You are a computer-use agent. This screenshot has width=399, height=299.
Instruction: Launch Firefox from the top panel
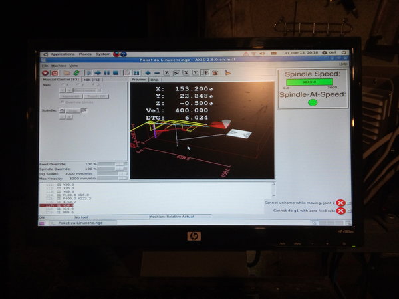coord(116,54)
